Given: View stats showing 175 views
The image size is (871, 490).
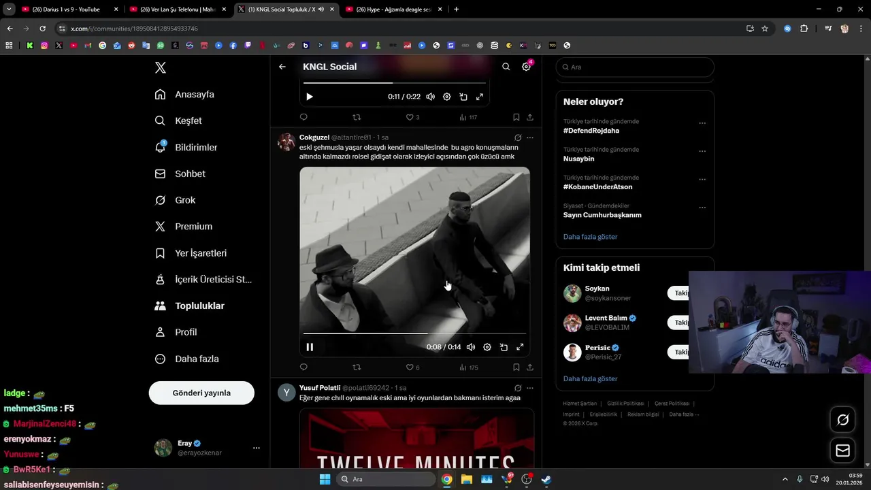Looking at the screenshot, I should (469, 367).
